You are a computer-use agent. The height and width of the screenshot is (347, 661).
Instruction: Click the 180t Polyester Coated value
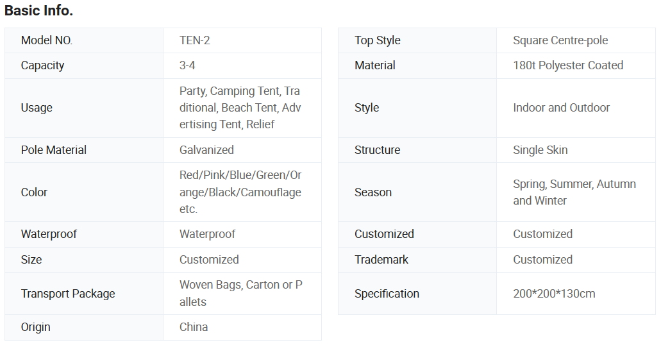point(568,65)
